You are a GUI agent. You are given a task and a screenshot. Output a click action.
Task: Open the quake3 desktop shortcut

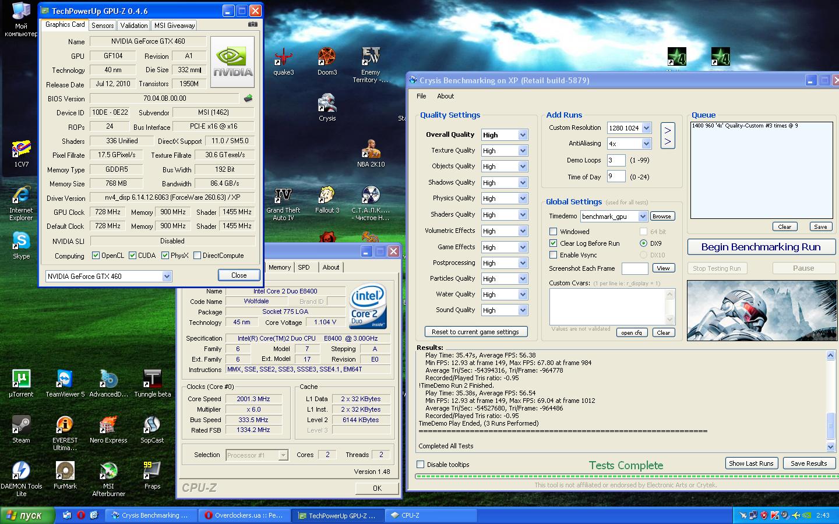[x=284, y=61]
